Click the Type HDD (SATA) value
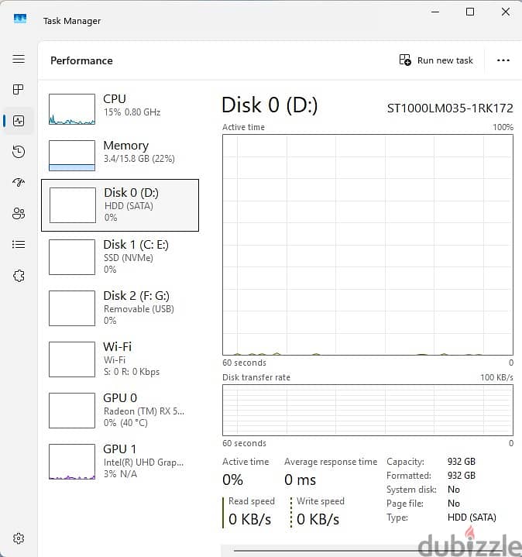The width and height of the screenshot is (522, 557). [x=472, y=517]
